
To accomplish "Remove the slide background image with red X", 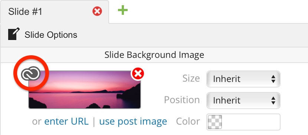I will coord(138,74).
